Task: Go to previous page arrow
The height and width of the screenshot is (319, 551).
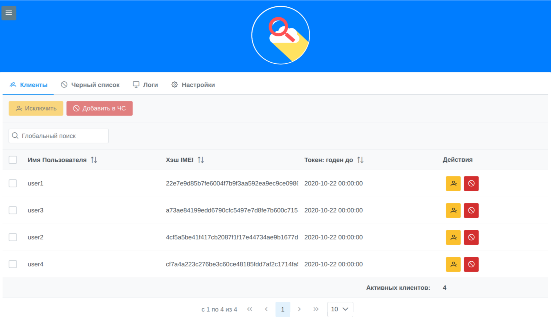Action: [x=266, y=309]
